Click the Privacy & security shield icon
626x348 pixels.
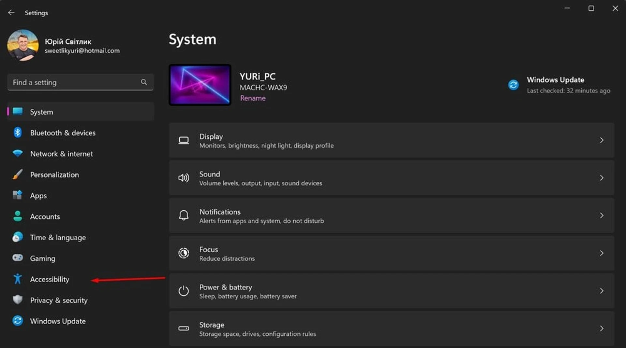18,300
